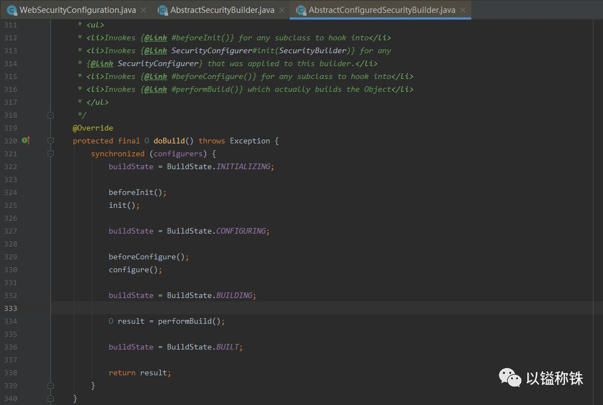The height and width of the screenshot is (405, 603).
Task: Click the doBuild method name
Action: pos(169,141)
